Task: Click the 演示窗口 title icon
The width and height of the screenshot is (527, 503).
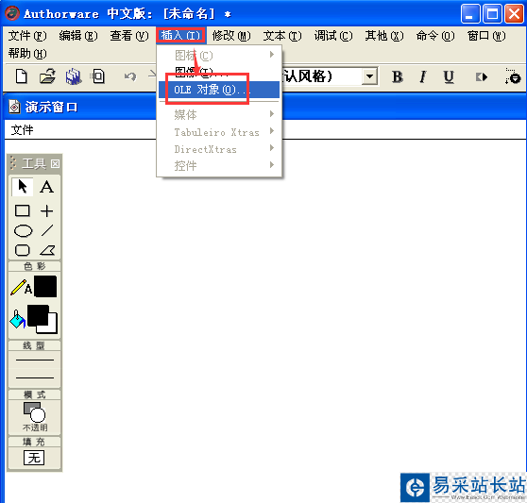Action: click(14, 108)
